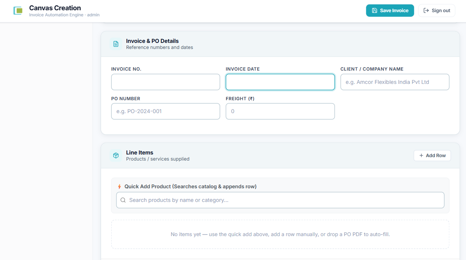The height and width of the screenshot is (260, 466).
Task: Click the 'Products / services supplied' text
Action: point(158,159)
